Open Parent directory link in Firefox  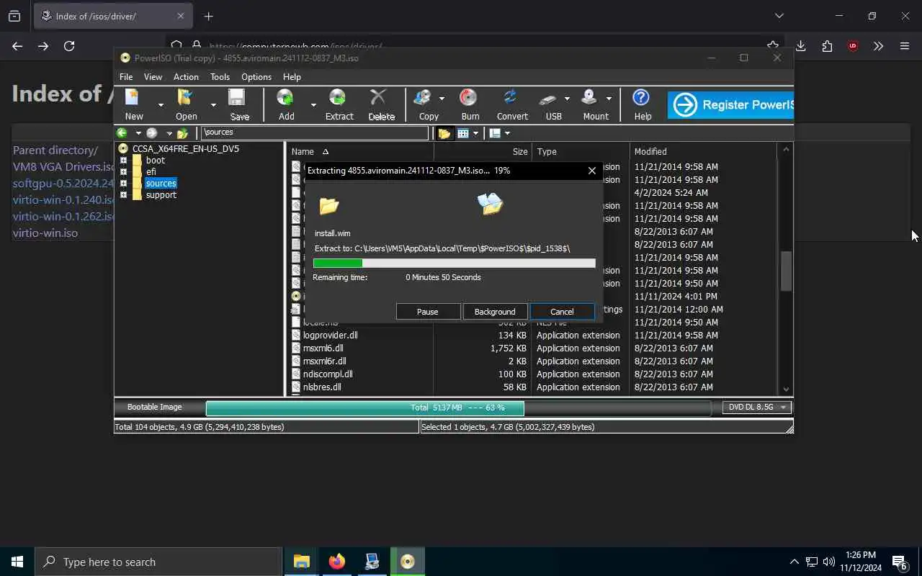pyautogui.click(x=55, y=150)
